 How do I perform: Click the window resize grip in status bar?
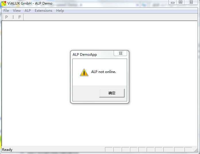(x=196, y=150)
